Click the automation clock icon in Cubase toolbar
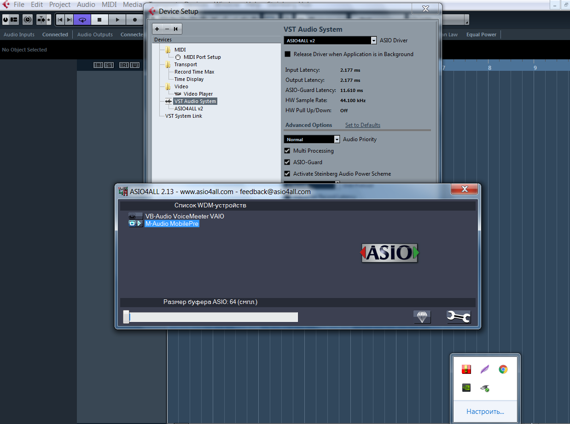The image size is (570, 424). 28,20
